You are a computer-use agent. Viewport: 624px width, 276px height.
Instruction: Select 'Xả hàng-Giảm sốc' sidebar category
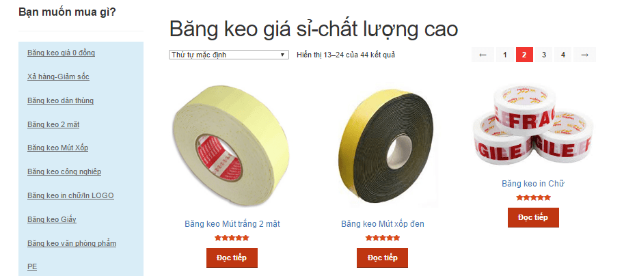[59, 77]
